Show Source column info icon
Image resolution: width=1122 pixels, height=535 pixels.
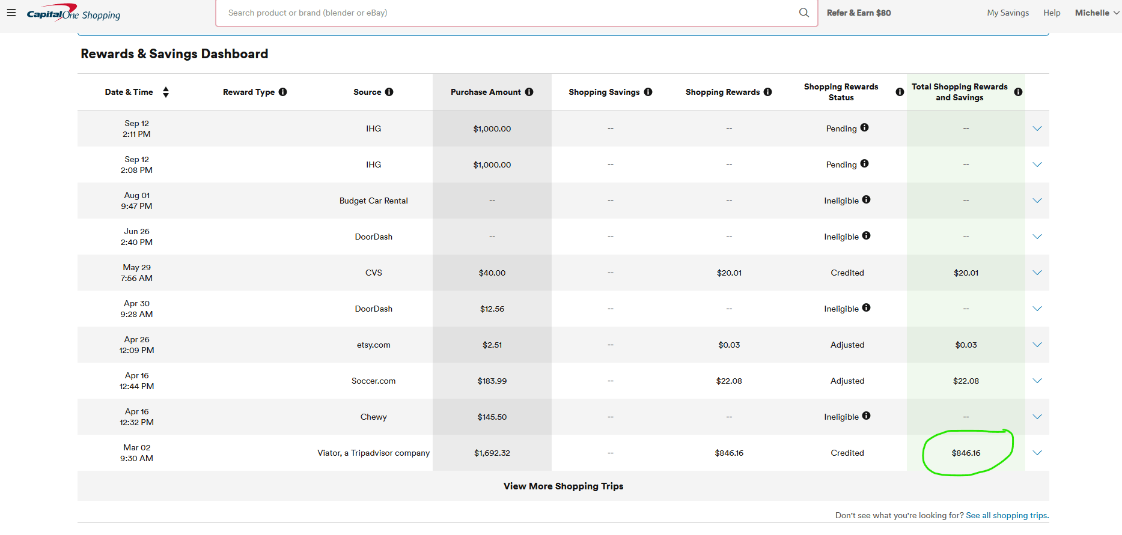click(389, 92)
